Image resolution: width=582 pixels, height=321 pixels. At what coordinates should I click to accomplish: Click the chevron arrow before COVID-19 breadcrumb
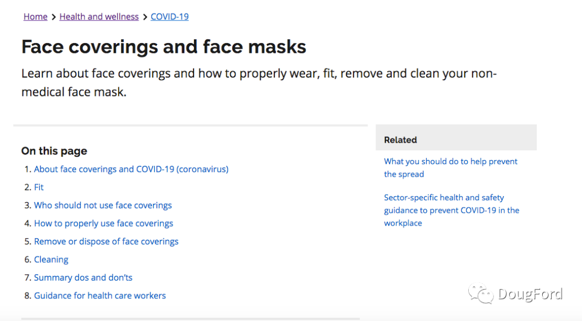(145, 17)
